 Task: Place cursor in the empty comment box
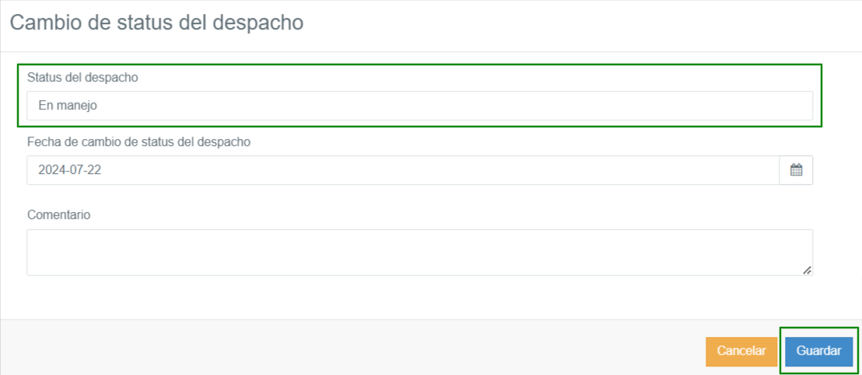click(x=419, y=252)
